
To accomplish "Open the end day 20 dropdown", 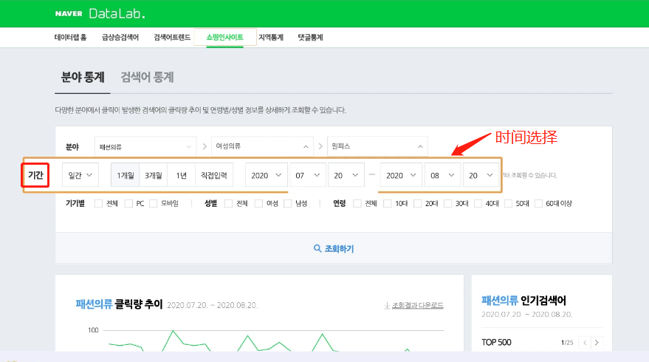I will pos(481,175).
